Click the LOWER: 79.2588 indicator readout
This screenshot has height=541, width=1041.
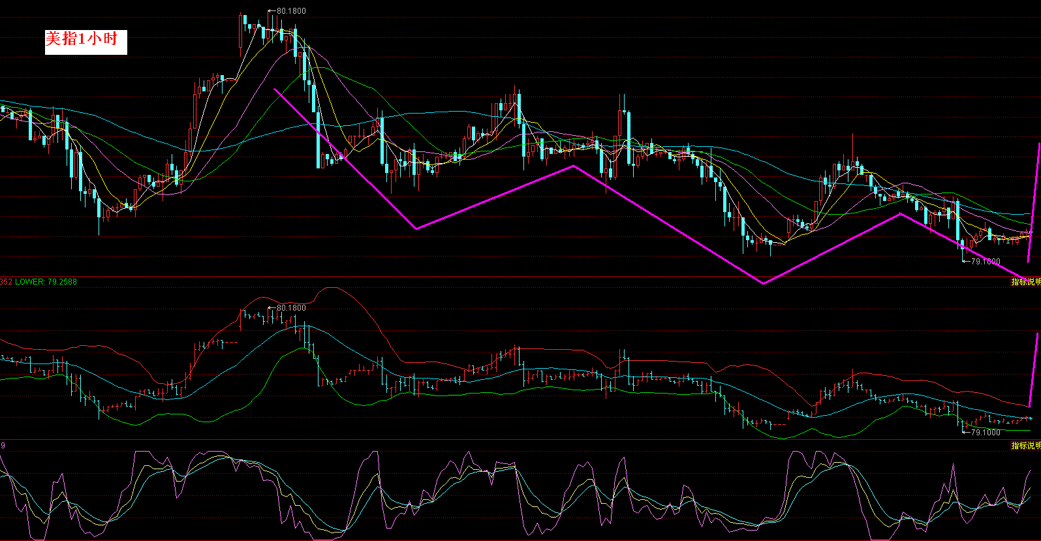[x=46, y=282]
